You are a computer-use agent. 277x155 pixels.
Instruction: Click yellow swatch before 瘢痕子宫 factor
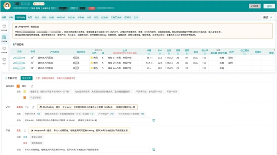click(x=25, y=91)
